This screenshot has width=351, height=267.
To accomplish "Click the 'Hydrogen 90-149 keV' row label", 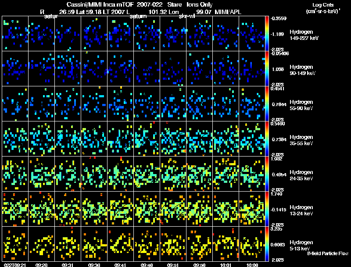I will pyautogui.click(x=303, y=70).
